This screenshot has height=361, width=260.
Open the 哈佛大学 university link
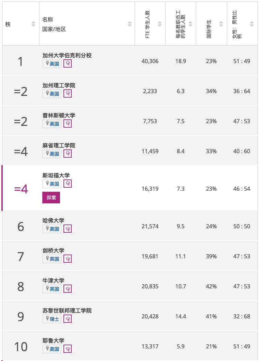[x=53, y=220]
